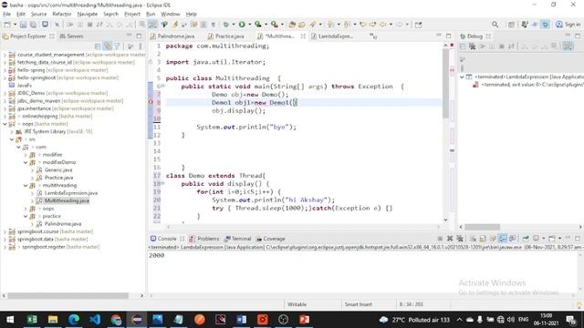The image size is (584, 328).
Task: Open Excel from the Windows taskbar
Action: point(32,320)
